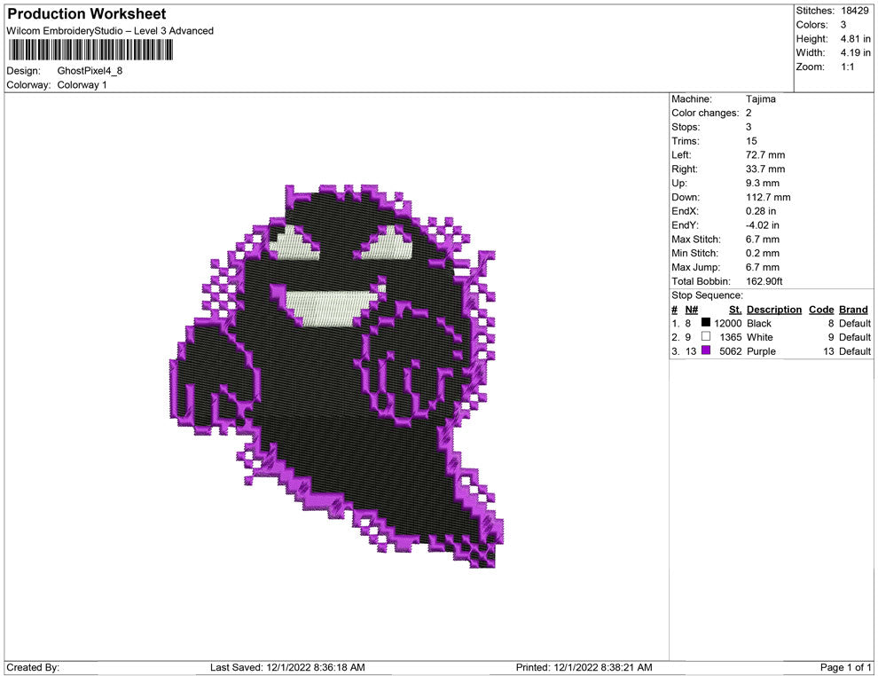Click the width value '4.19 in'

coord(855,52)
